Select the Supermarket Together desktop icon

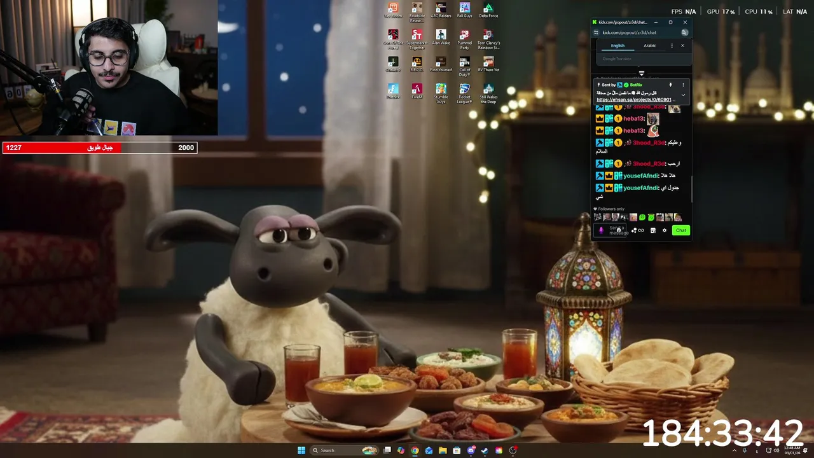(417, 39)
